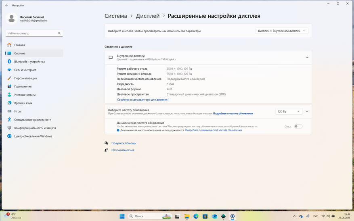Viewport: 354px width, 221px height.
Task: Click the laptop icon beside Внутренний дисплей
Action: point(111,58)
